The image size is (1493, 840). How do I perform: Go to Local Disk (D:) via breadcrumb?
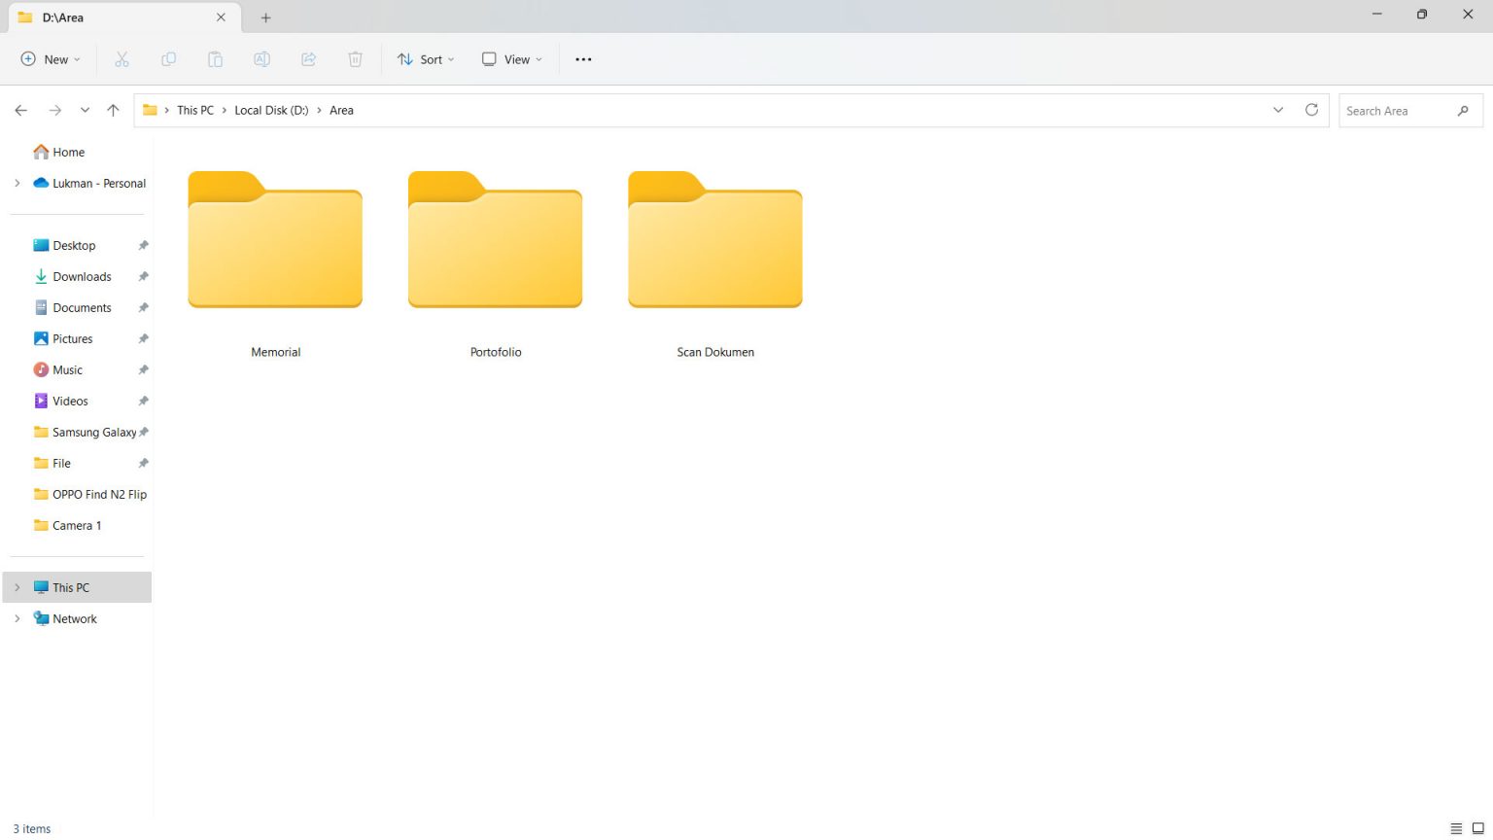pyautogui.click(x=271, y=110)
